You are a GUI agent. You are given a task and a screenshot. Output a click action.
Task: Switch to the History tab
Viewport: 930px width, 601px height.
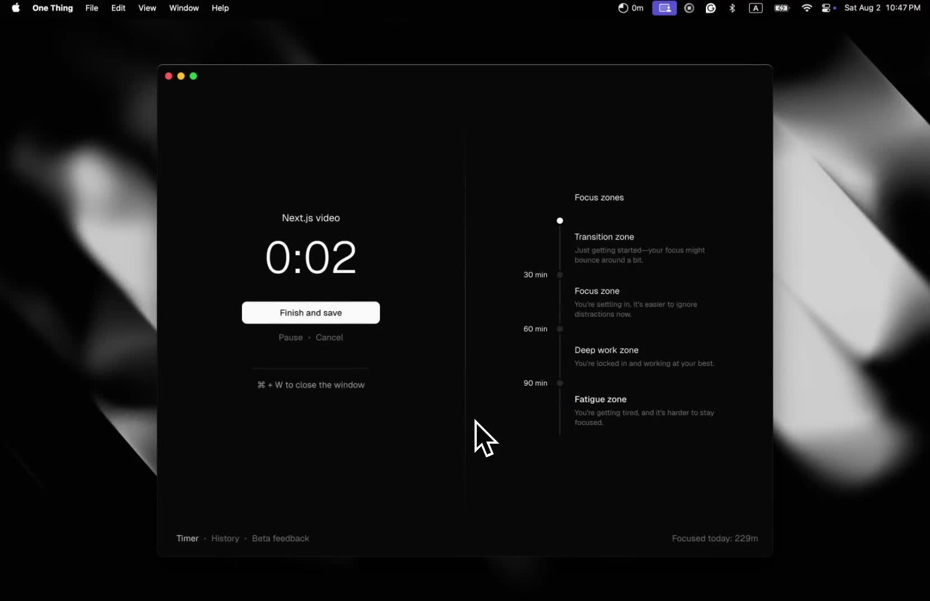click(225, 538)
